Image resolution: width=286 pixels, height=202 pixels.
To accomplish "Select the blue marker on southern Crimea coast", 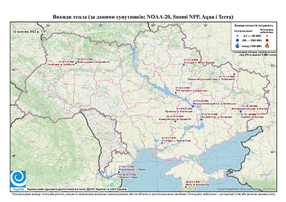I will point(186,187).
